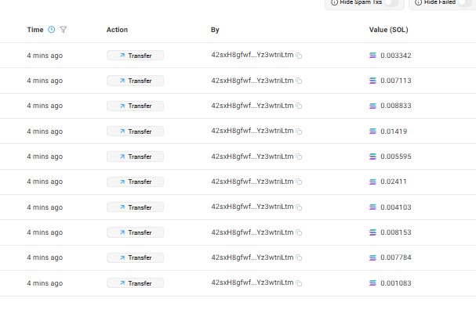This screenshot has height=313, width=476.
Task: Open address 42sxH8gfwf...Yz3wtriLtm in the 0.01419 row
Action: (x=253, y=131)
